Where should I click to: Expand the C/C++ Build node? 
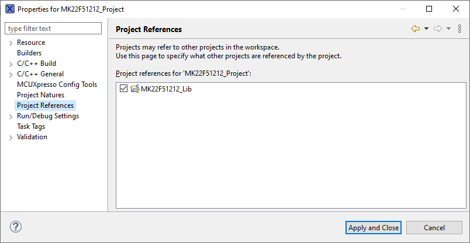[x=11, y=64]
